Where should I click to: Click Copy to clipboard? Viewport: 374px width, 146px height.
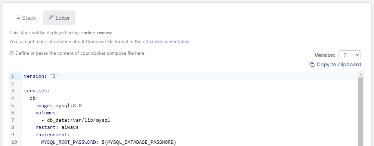pyautogui.click(x=335, y=64)
